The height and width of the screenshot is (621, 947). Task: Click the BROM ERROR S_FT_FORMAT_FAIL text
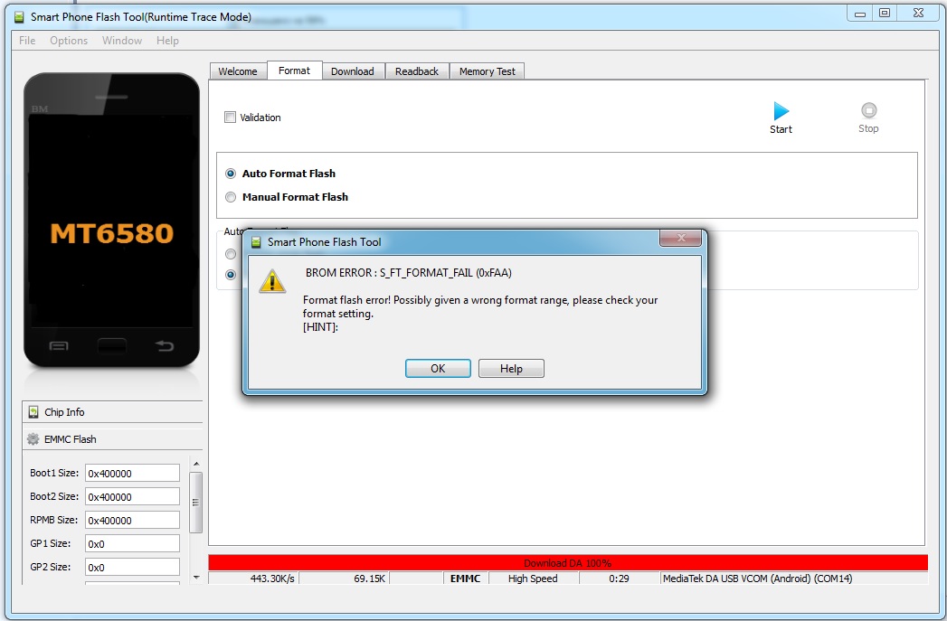click(408, 273)
